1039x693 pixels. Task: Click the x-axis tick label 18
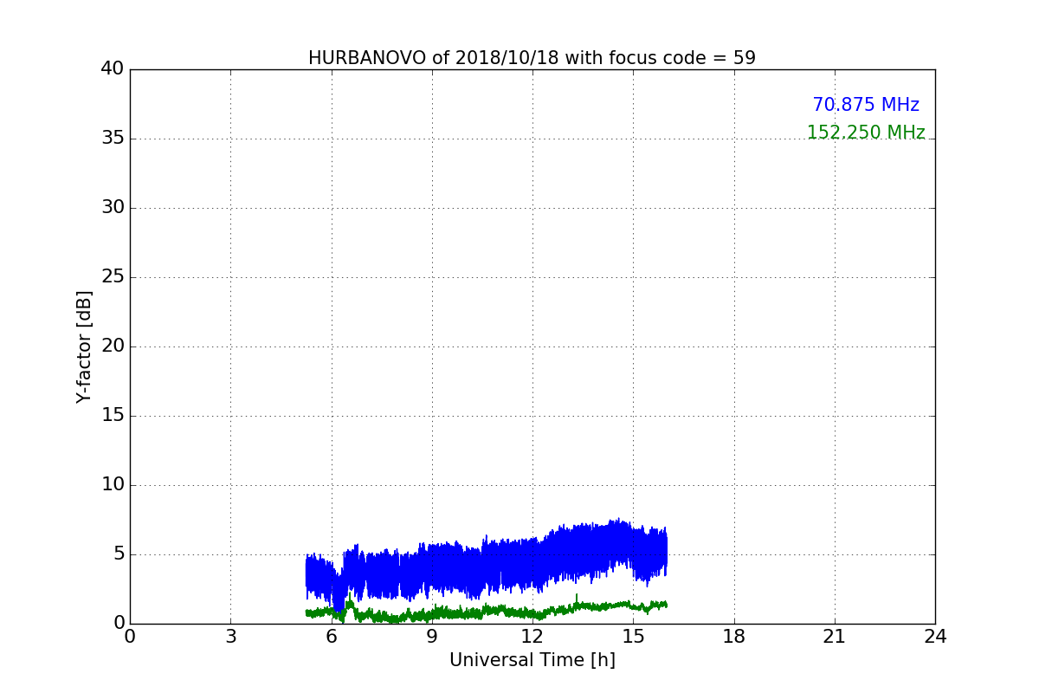733,637
